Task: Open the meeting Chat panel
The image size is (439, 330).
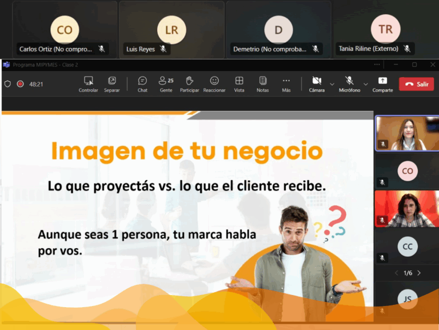Action: 142,84
